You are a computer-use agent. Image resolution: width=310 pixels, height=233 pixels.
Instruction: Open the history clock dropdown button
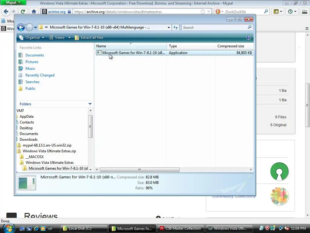coord(292,12)
